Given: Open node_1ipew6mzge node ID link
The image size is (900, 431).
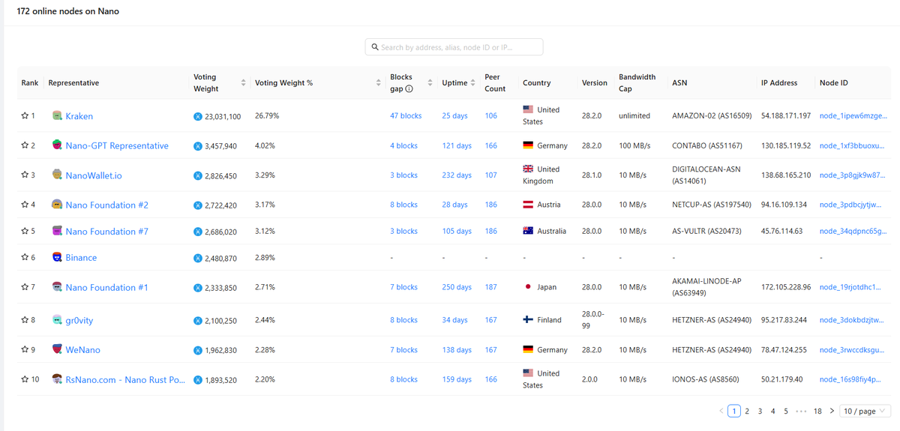Looking at the screenshot, I should 853,116.
